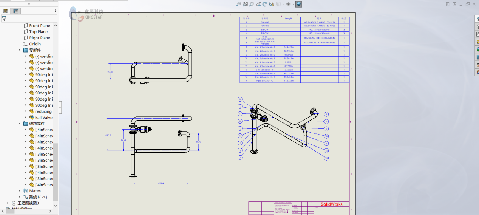The image size is (479, 215).
Task: Click the Rotate View icon
Action: click(265, 4)
